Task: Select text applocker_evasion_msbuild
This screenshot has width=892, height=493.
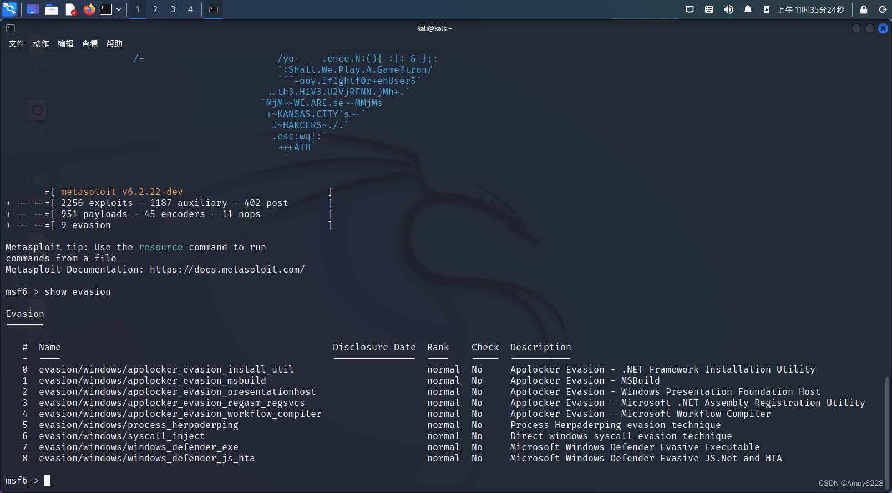Action: point(197,381)
